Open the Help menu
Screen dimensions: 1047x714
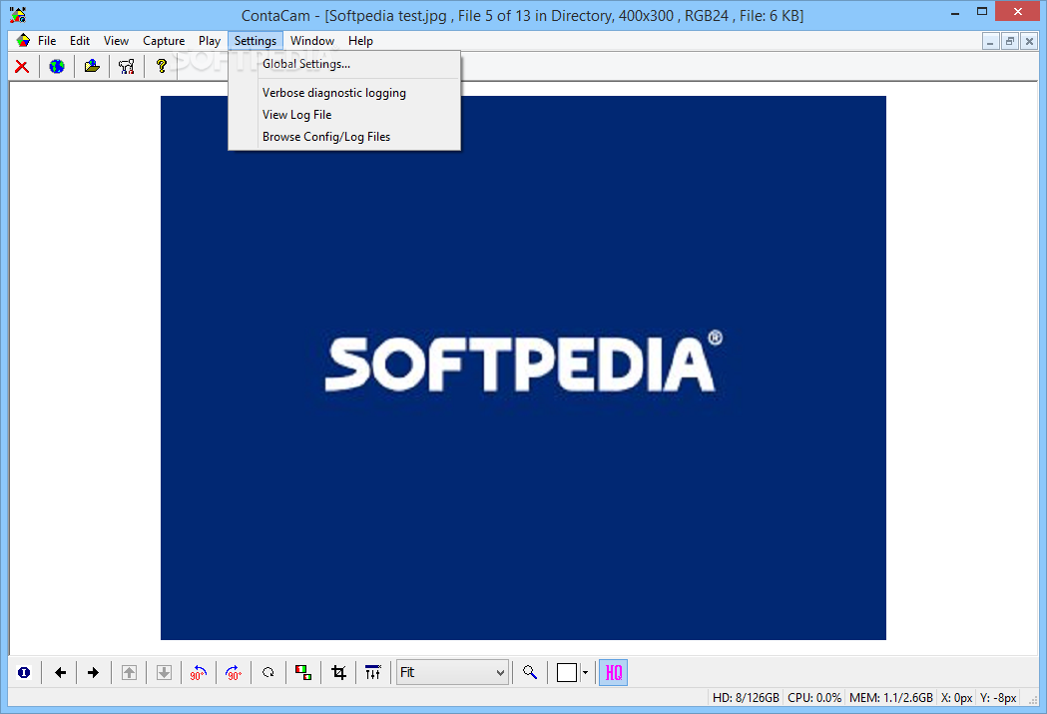pyautogui.click(x=360, y=41)
